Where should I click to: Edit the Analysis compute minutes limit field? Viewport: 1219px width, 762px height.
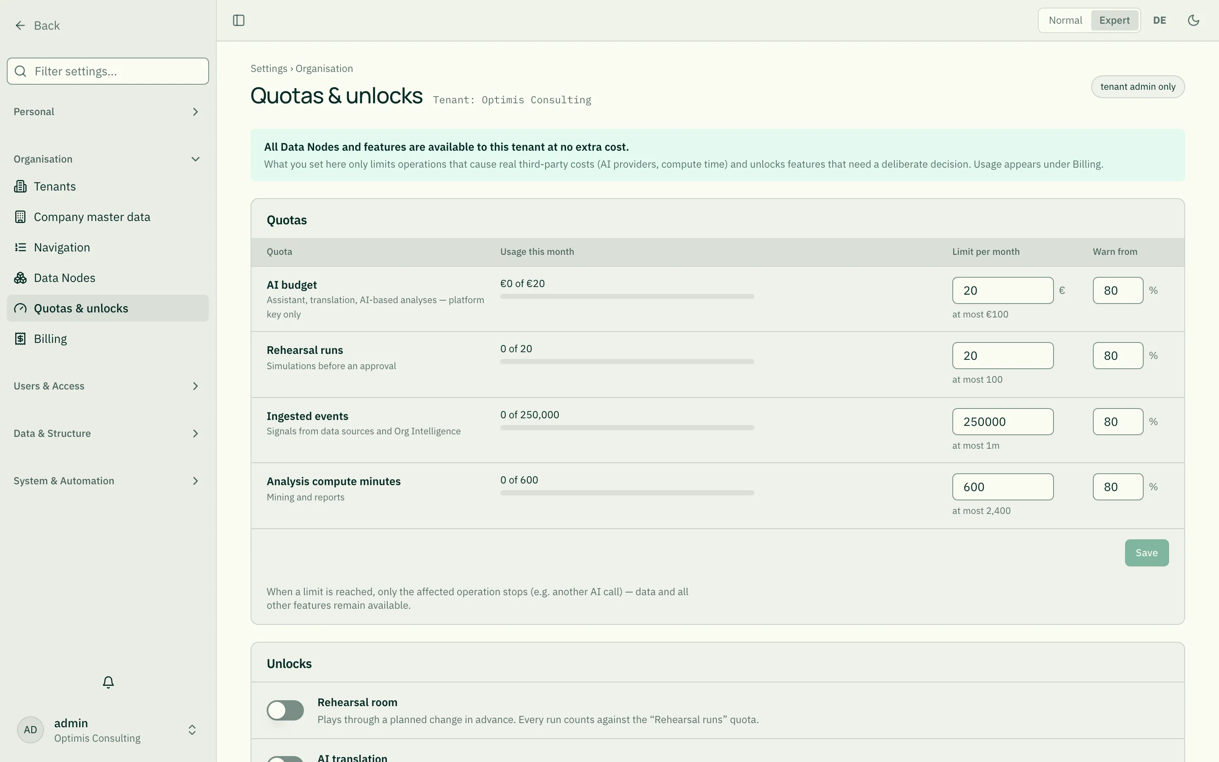point(1002,487)
